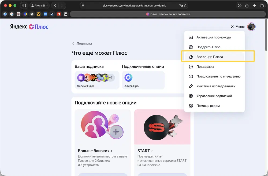Choose Поддержка menu item
Image resolution: width=268 pixels, height=176 pixels.
click(x=214, y=67)
